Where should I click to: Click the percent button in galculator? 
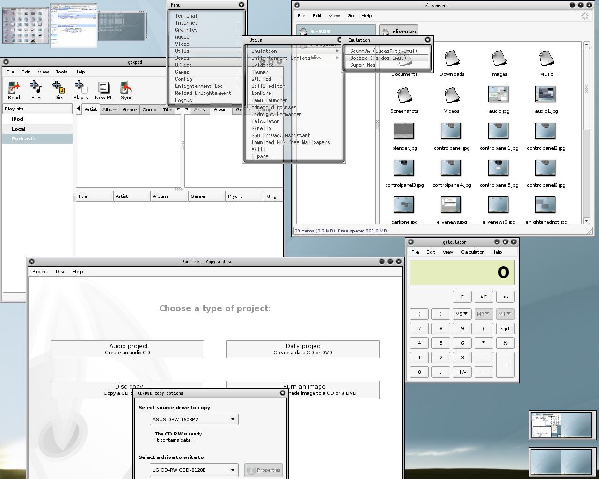click(x=505, y=343)
